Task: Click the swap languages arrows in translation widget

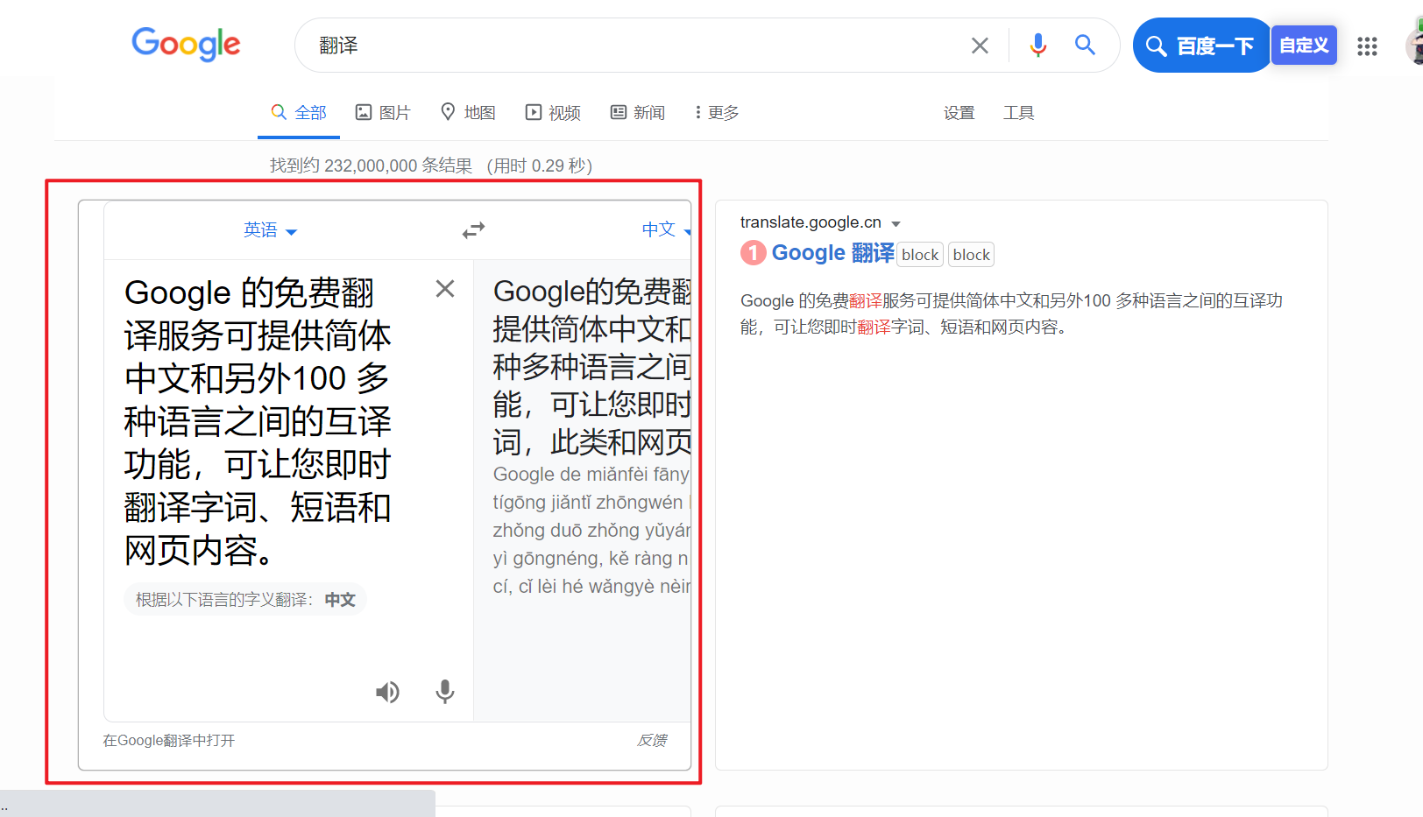Action: tap(473, 229)
